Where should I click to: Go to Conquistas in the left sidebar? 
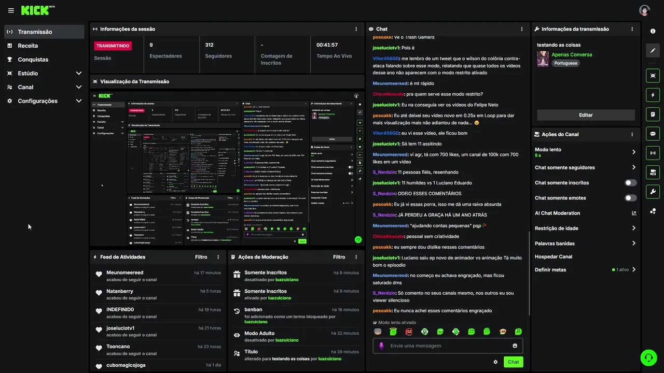[44, 60]
